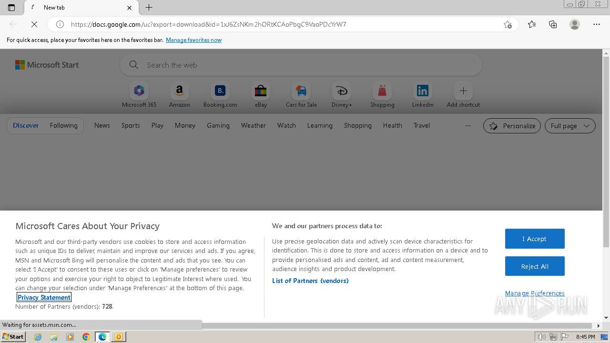Click the Personalize button
This screenshot has height=343, width=610.
[x=512, y=126]
